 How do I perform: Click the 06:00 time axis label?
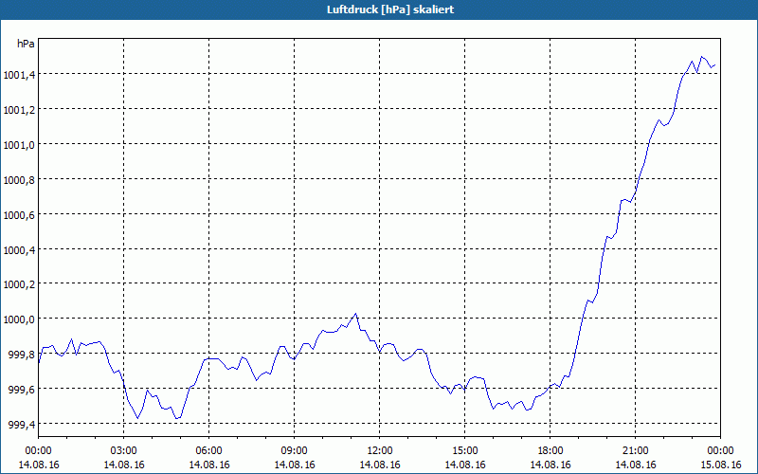tap(208, 451)
